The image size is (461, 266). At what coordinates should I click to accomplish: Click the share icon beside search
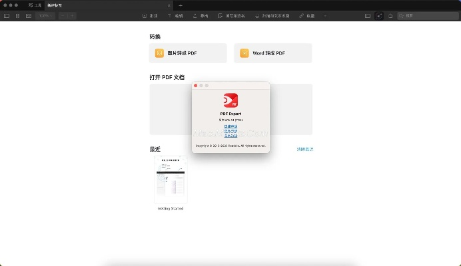coord(390,15)
